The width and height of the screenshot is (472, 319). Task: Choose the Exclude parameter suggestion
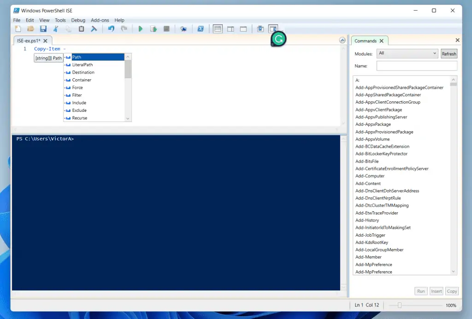(x=94, y=110)
